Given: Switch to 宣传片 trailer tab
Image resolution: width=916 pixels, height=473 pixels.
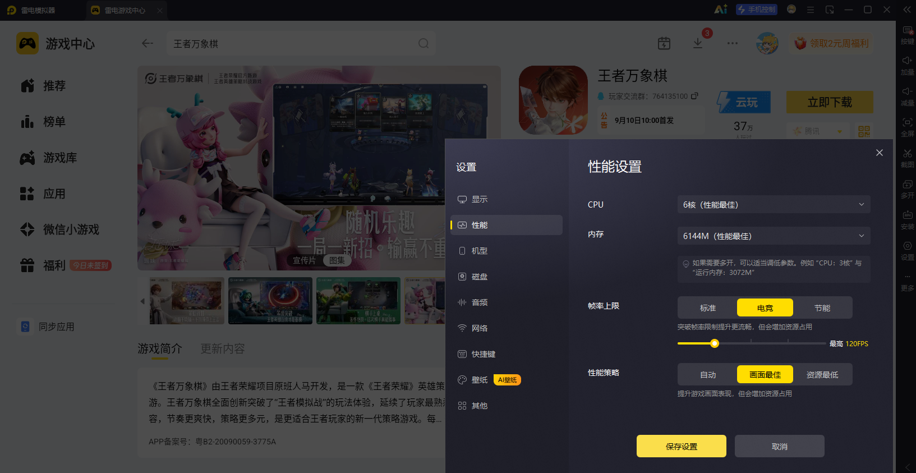Looking at the screenshot, I should (304, 260).
